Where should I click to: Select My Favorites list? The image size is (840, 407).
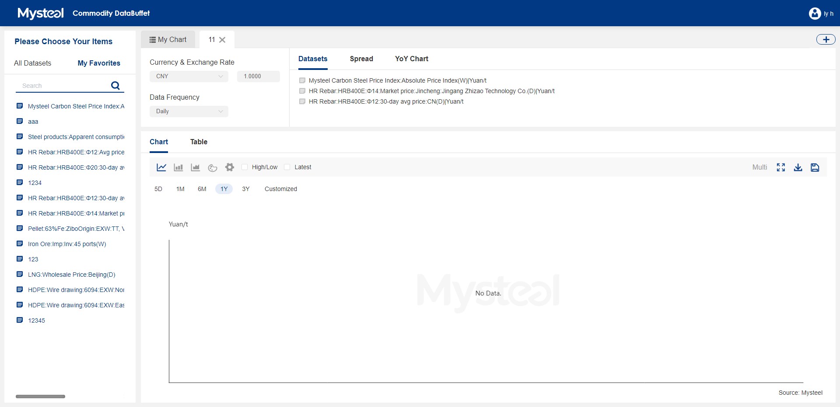(99, 63)
